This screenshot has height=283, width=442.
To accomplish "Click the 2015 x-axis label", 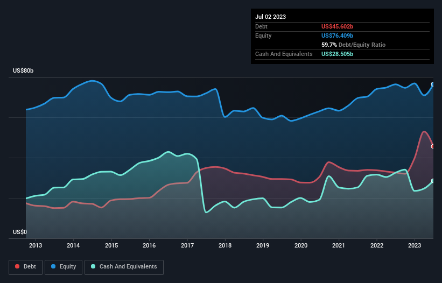I will [x=111, y=245].
